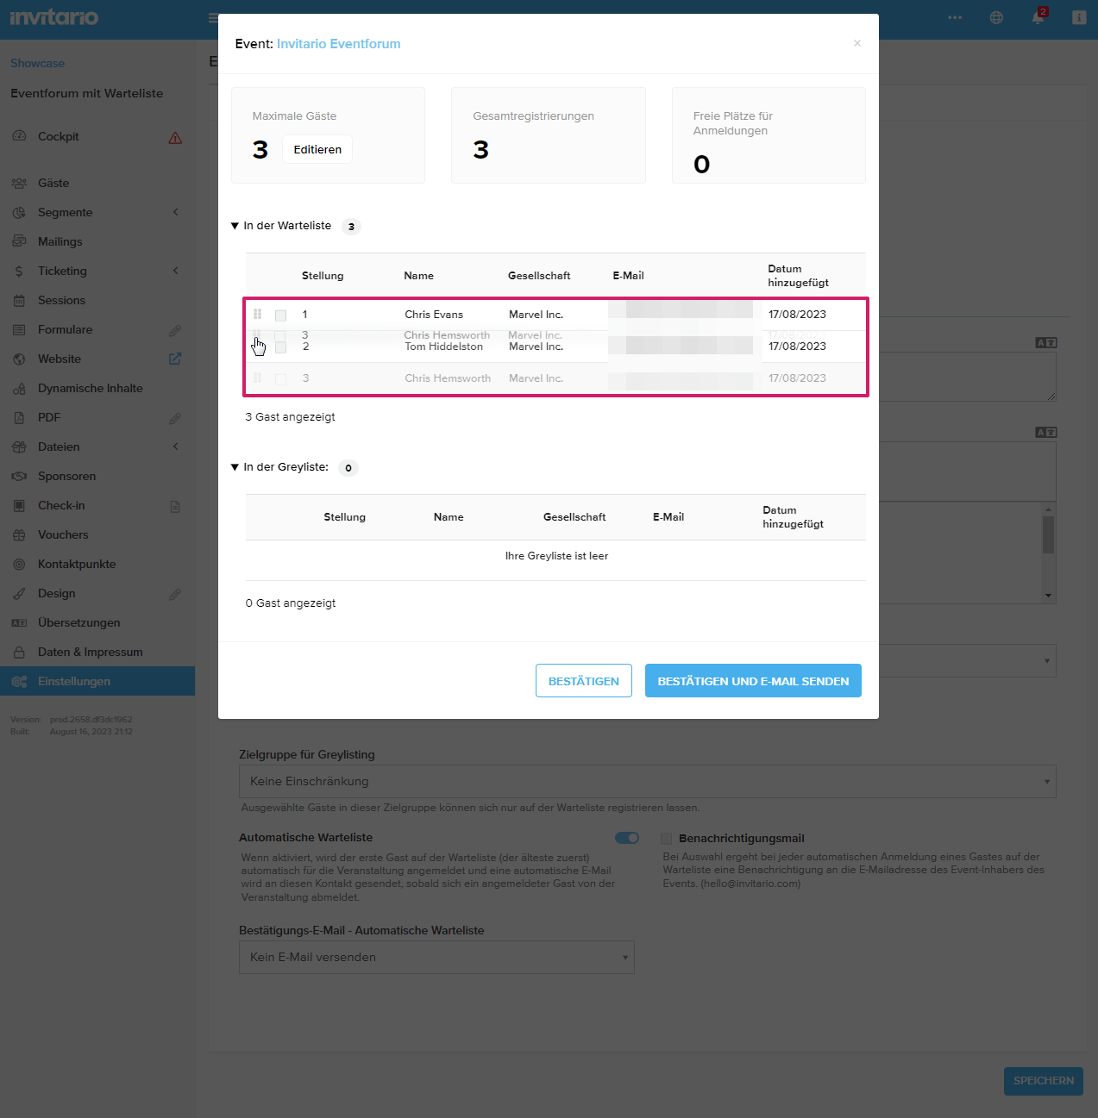Collapse the In der Greyliste section

(x=235, y=467)
